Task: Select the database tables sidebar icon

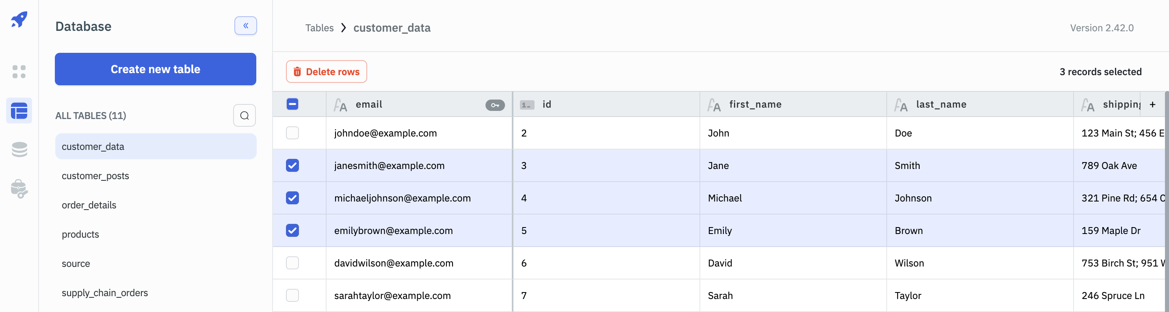Action: tap(19, 111)
